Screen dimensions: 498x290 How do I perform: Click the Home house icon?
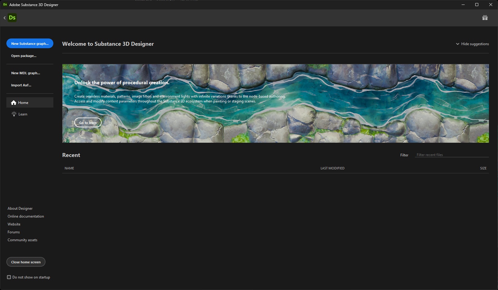pos(14,103)
